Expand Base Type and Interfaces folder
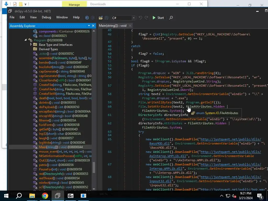Screen dimensions: 268x201 tap(31, 44)
